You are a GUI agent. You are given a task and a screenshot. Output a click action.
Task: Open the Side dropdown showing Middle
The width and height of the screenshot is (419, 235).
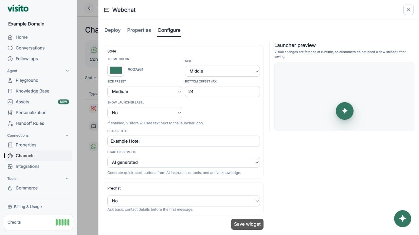pyautogui.click(x=222, y=71)
